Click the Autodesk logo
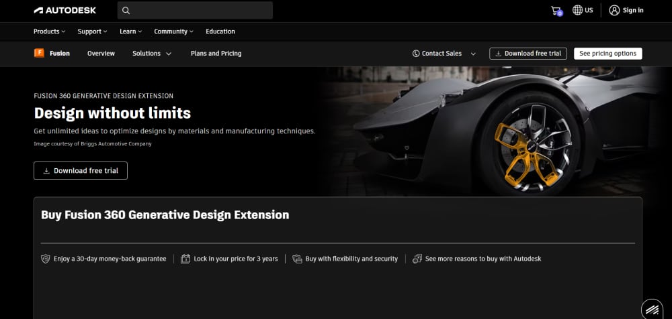The width and height of the screenshot is (672, 319). point(65,10)
